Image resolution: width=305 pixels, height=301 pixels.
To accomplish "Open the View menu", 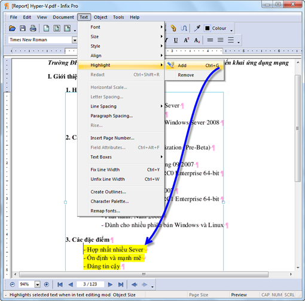I will (x=42, y=17).
